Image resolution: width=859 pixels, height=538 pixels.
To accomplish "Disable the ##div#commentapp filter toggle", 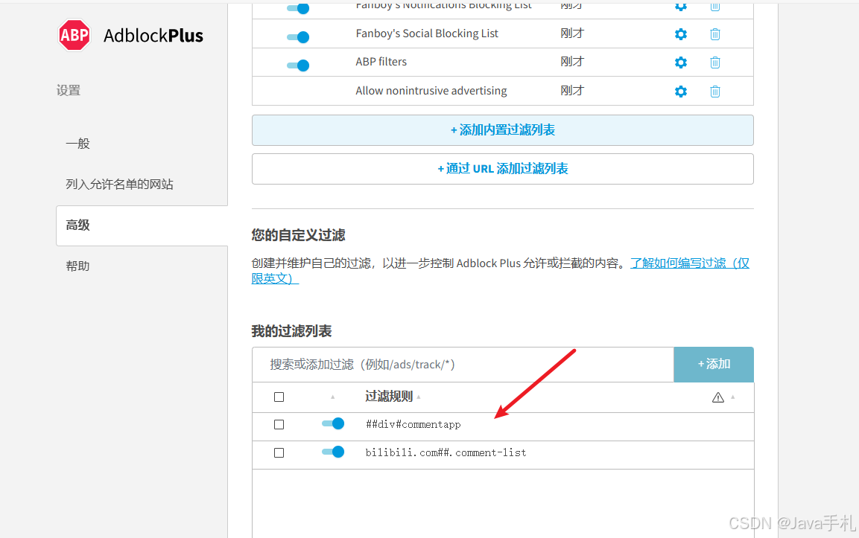I will tap(333, 423).
